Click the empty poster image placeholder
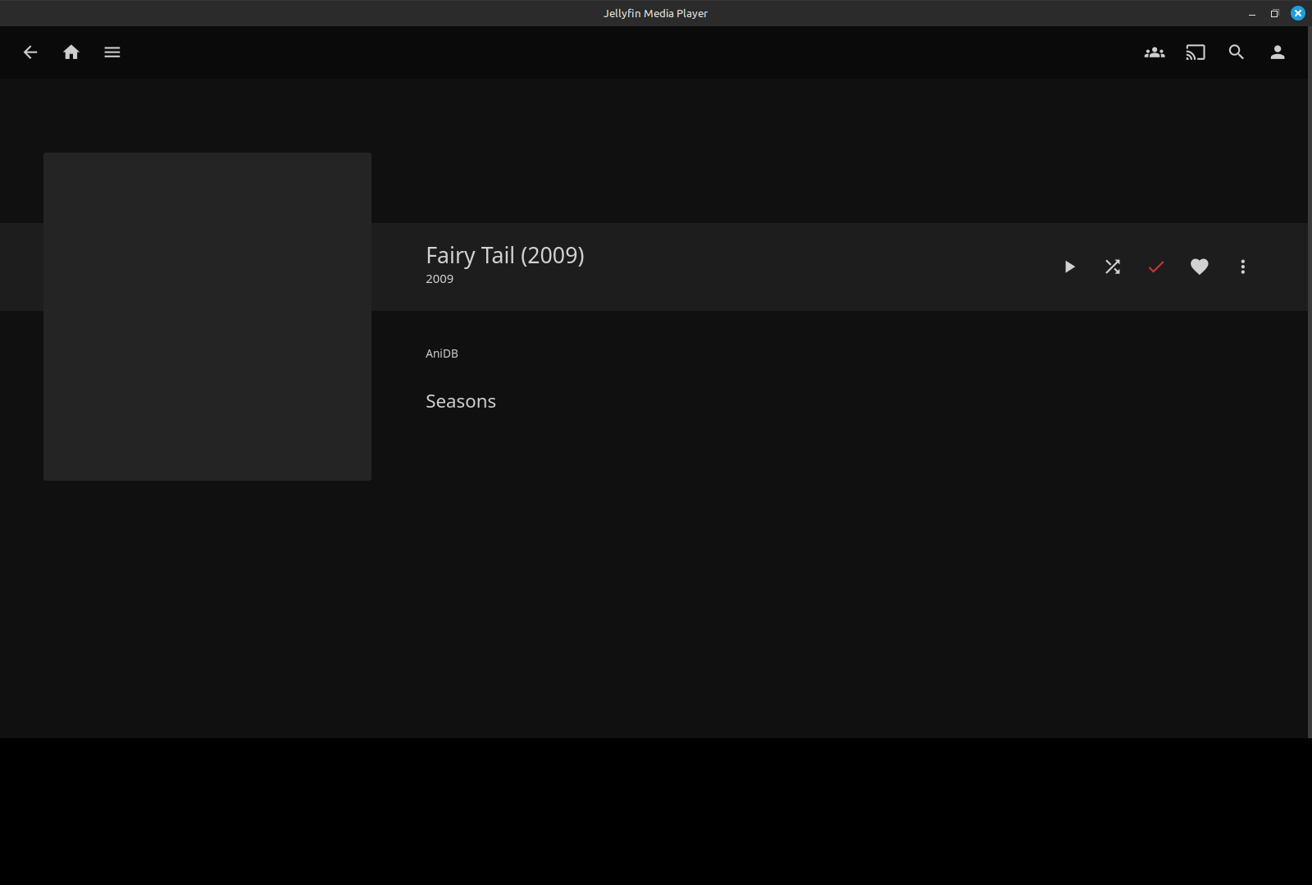 pos(207,317)
